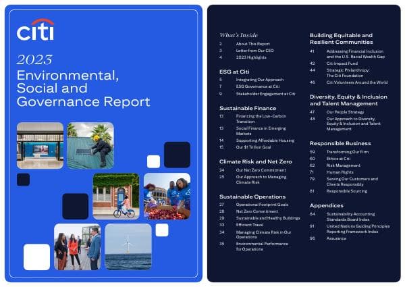
Task: Select the Sustainable Finance section heading
Action: point(248,108)
